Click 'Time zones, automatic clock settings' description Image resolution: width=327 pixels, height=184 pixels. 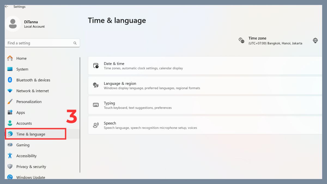coord(143,68)
